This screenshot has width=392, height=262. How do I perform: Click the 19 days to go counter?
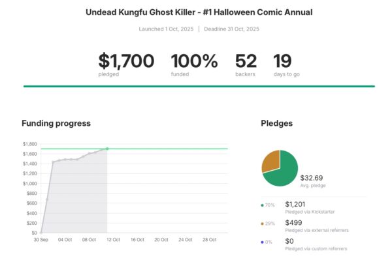click(282, 62)
